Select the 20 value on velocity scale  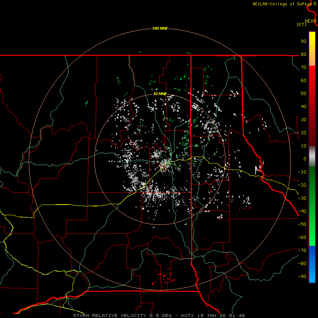pyautogui.click(x=304, y=133)
